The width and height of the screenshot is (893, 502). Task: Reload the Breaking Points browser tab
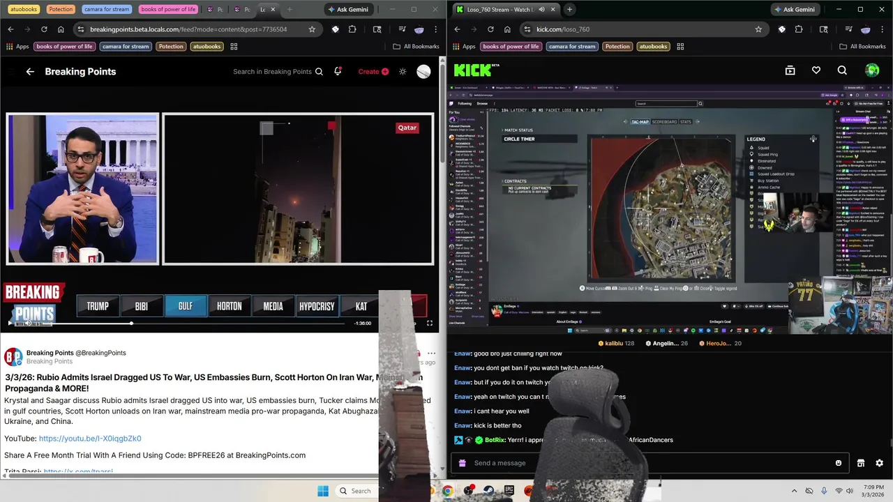(44, 29)
